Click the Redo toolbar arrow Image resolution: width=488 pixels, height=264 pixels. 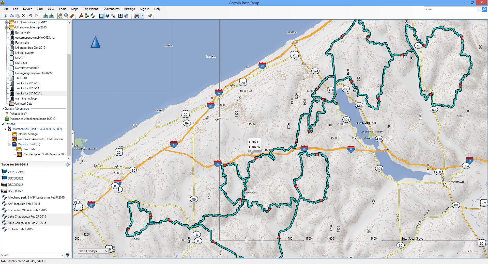tap(36, 16)
